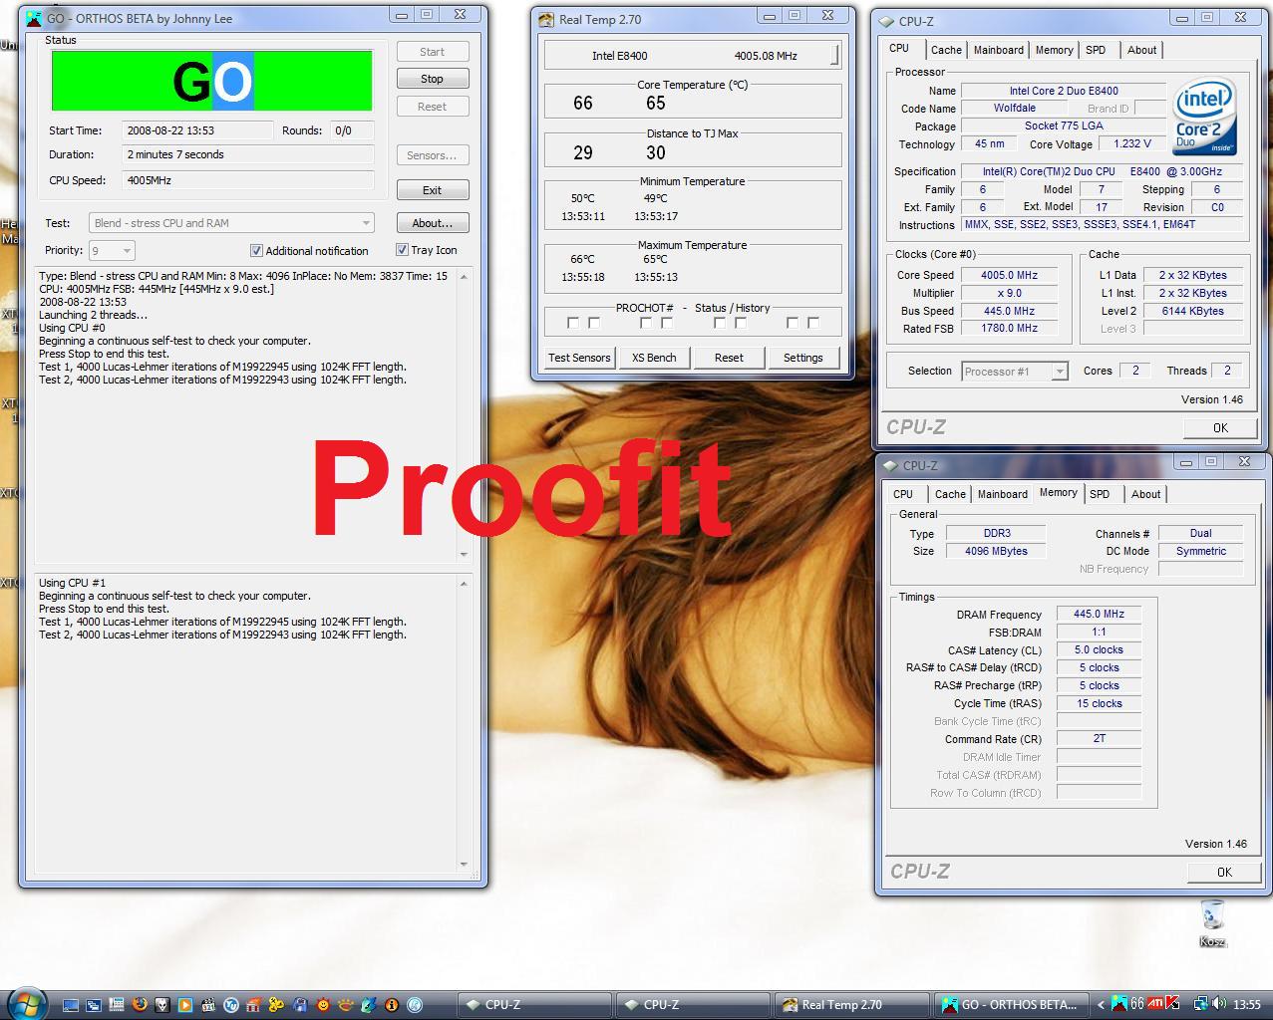This screenshot has width=1273, height=1020.
Task: Open the Windows Start menu orb
Action: 25,1002
